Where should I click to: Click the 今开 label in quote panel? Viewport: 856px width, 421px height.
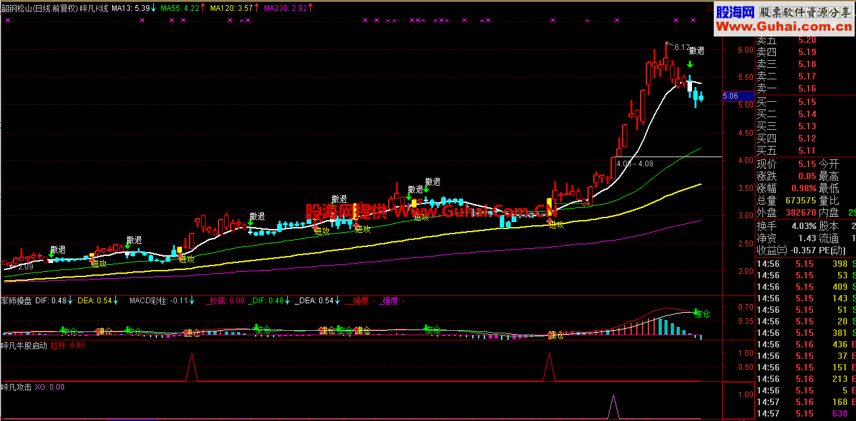(829, 164)
